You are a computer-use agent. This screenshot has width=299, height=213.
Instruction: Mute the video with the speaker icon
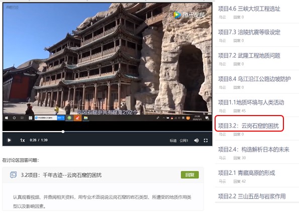coord(196,141)
